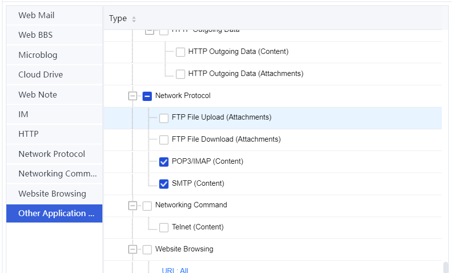Screen dimensions: 458x273
Task: Check FTP File Download (Attachments) box
Action: click(x=164, y=140)
